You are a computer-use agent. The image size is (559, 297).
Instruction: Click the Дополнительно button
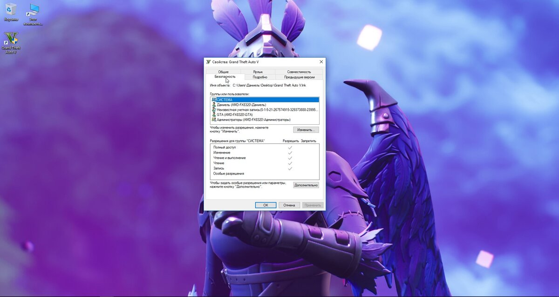coord(306,185)
